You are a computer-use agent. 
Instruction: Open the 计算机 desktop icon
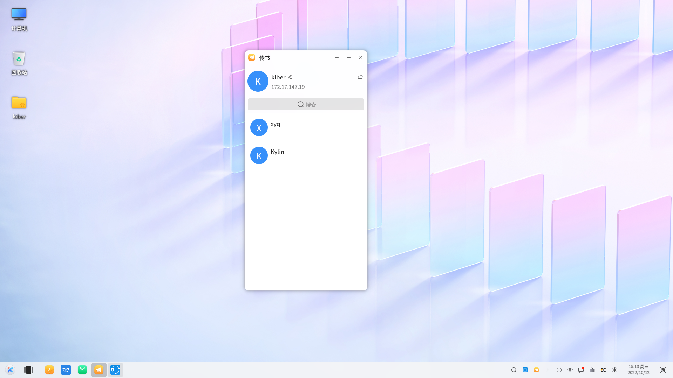coord(19,19)
